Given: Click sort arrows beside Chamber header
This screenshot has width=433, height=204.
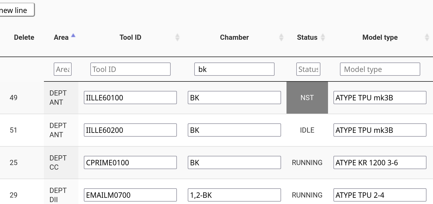Looking at the screenshot, I should point(281,37).
